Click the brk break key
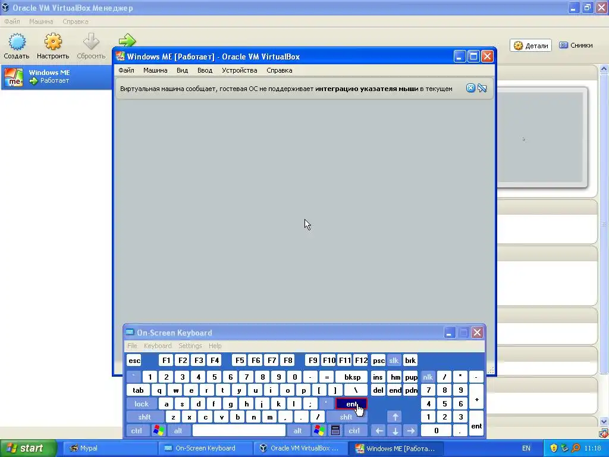Image resolution: width=609 pixels, height=457 pixels. click(410, 361)
